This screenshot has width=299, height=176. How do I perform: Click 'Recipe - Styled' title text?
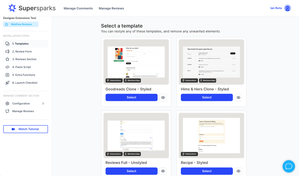[194, 163]
